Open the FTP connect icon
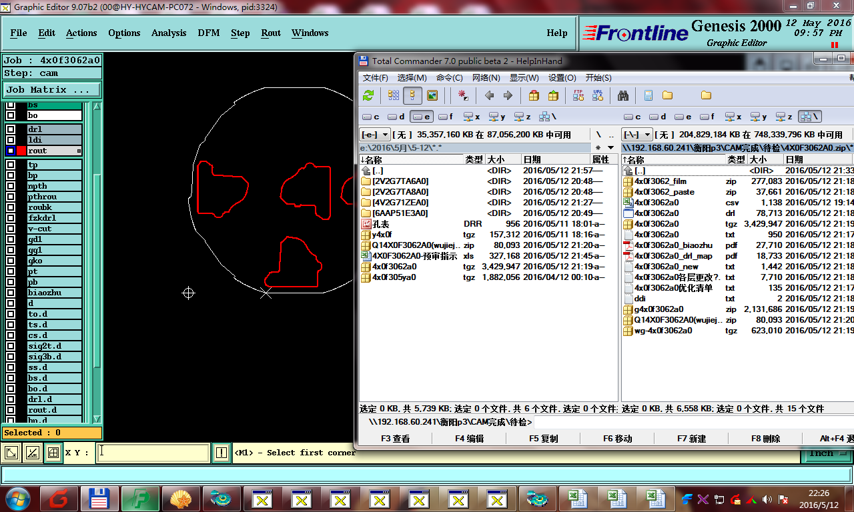The height and width of the screenshot is (512, 854). pyautogui.click(x=578, y=95)
